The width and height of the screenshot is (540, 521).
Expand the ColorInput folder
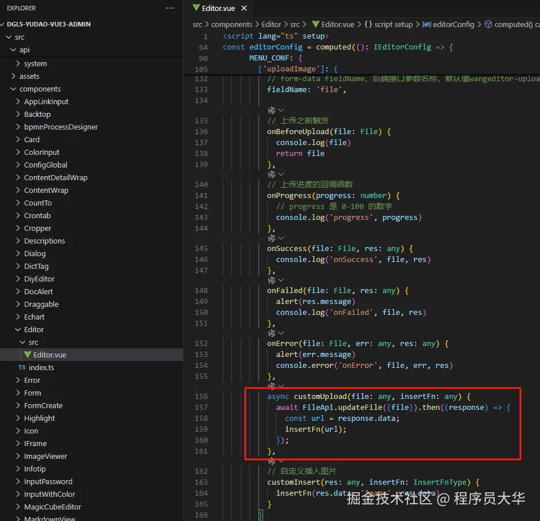pyautogui.click(x=18, y=152)
